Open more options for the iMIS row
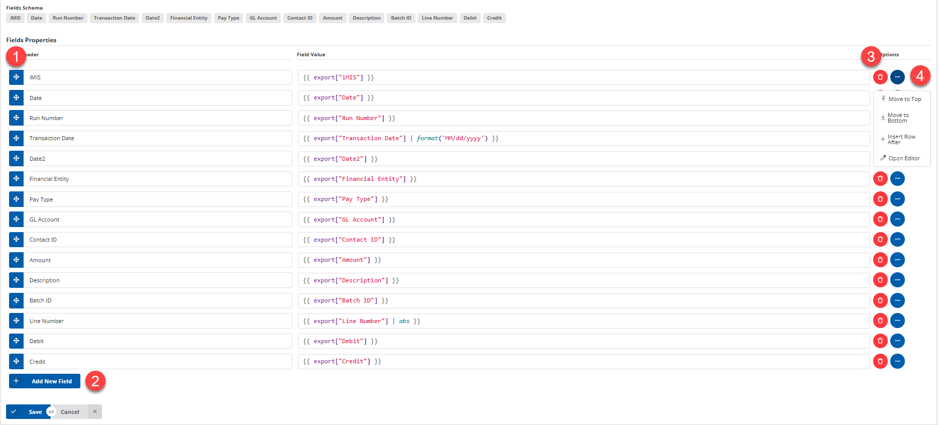939x425 pixels. click(897, 77)
